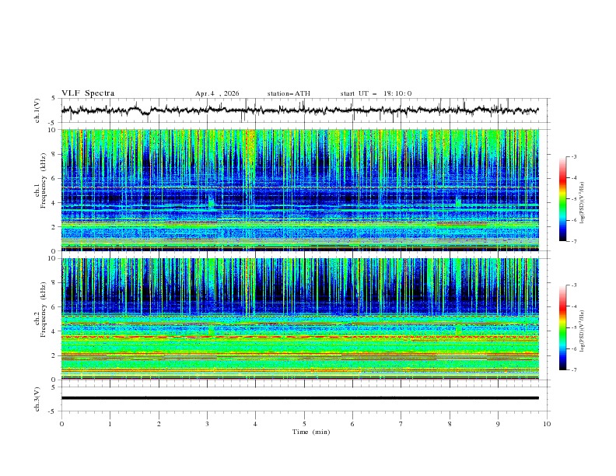The height and width of the screenshot is (476, 616).
Task: Click the ch.1 spectrogram panel
Action: click(x=300, y=190)
